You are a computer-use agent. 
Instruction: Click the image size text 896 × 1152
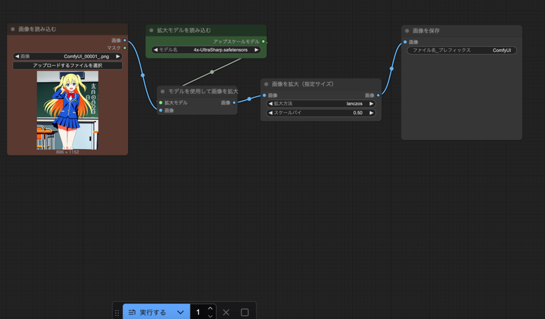click(68, 152)
